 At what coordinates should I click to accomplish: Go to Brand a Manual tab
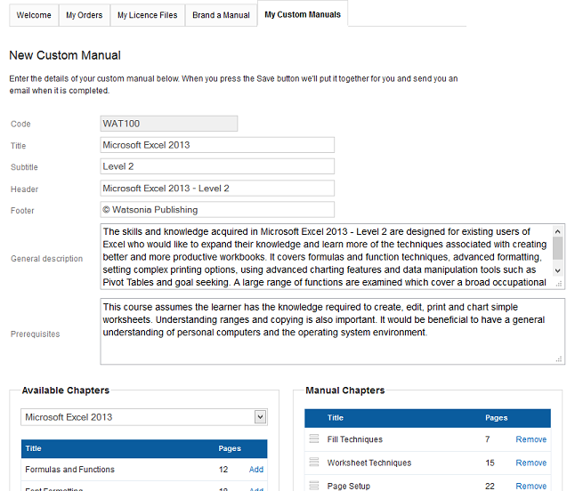coord(221,15)
